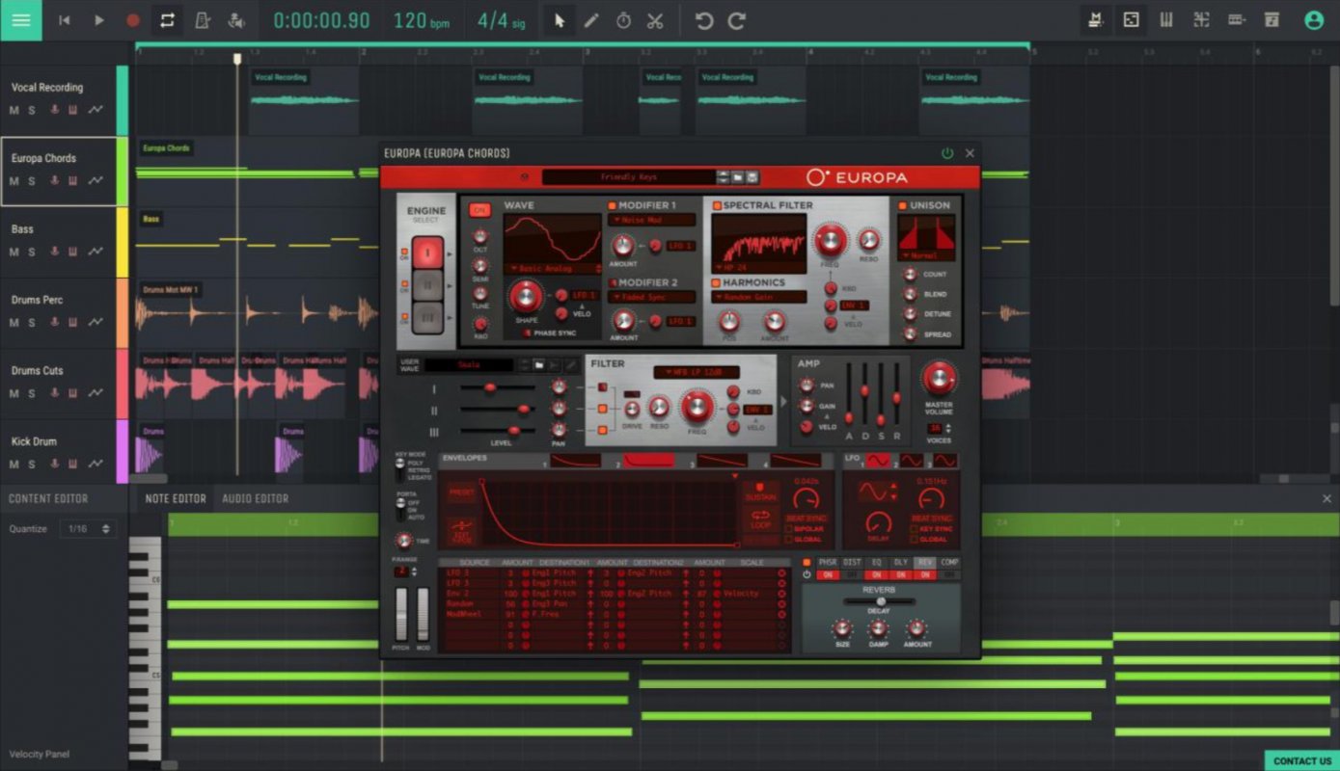Toggle the DIST effect on in Europa

coord(851,574)
